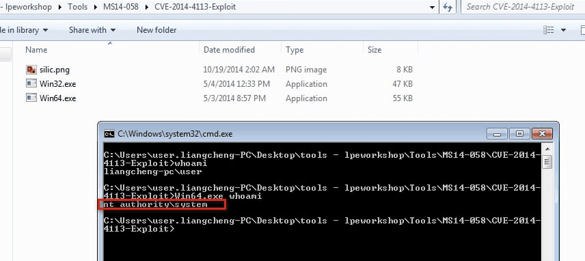Image resolution: width=585 pixels, height=261 pixels.
Task: Open the cmd.exe window system menu icon
Action: (x=109, y=133)
